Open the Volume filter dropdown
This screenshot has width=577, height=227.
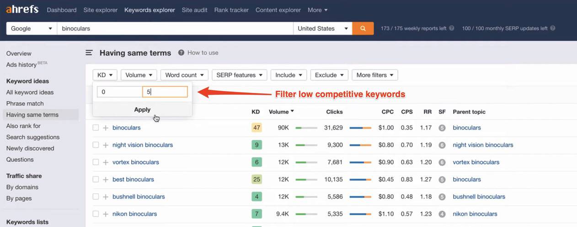point(139,75)
